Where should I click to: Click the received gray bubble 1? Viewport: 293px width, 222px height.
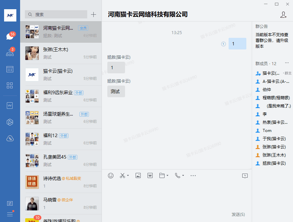(x=116, y=68)
